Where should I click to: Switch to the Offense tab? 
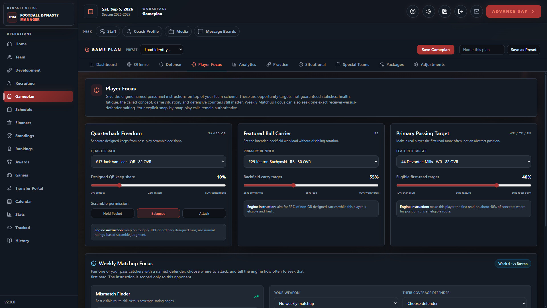click(x=138, y=64)
